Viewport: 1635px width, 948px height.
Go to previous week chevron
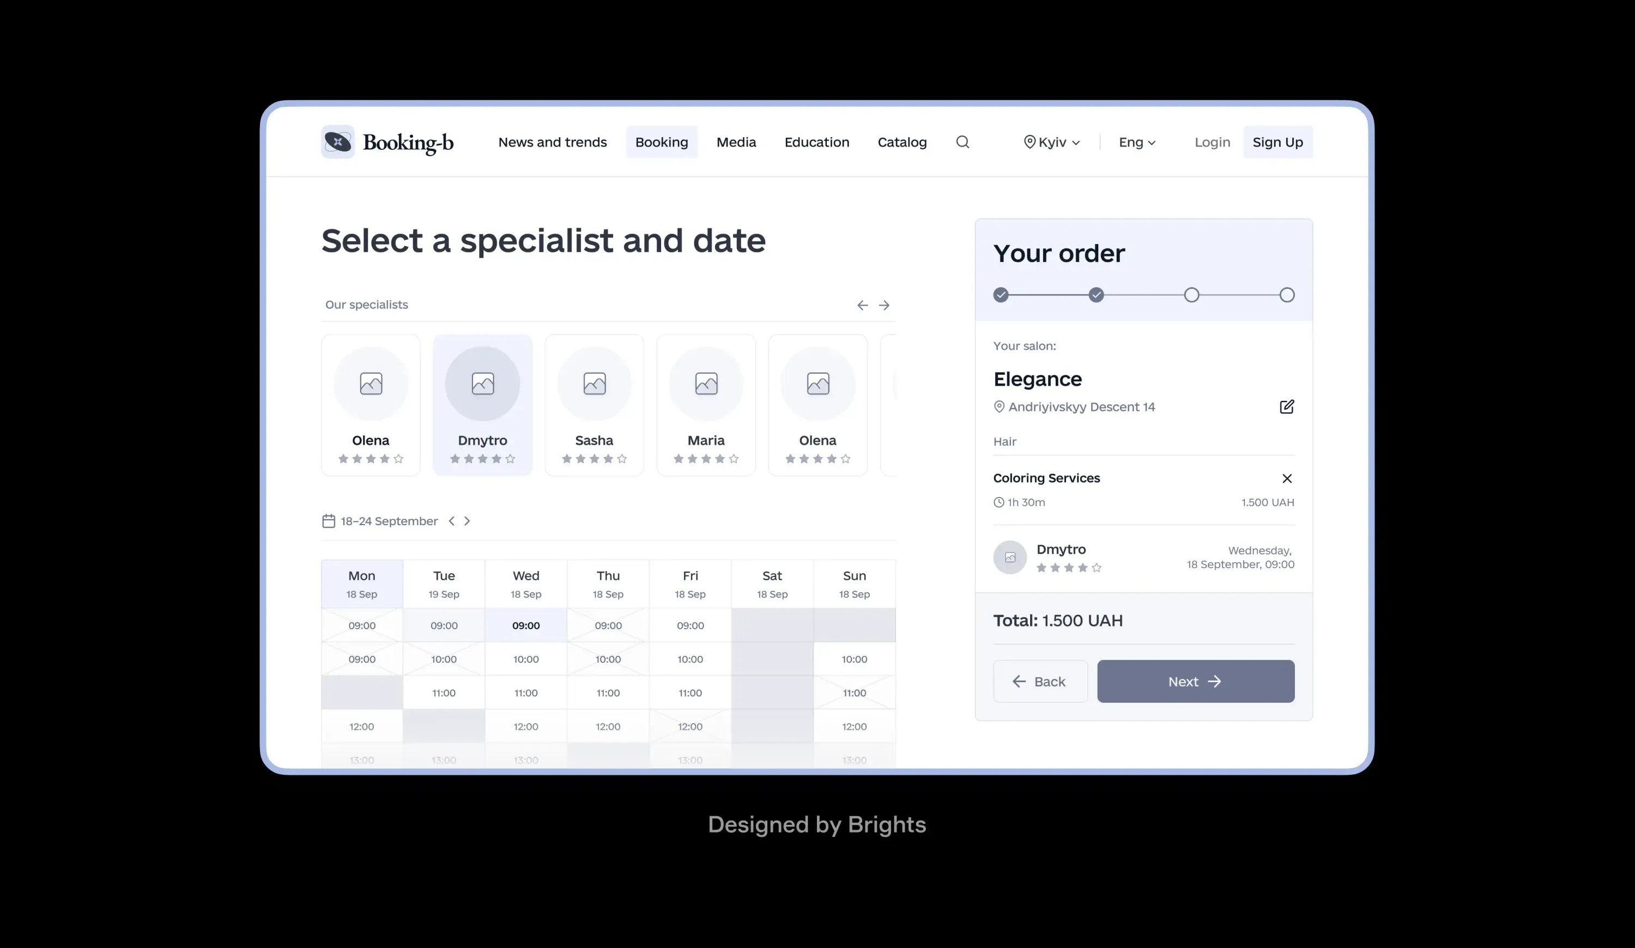(x=452, y=521)
